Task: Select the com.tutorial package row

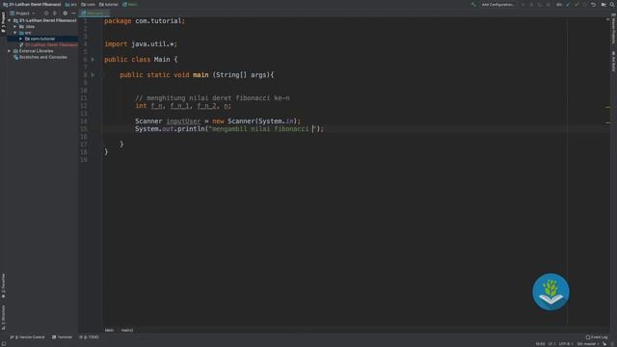Action: pos(42,39)
